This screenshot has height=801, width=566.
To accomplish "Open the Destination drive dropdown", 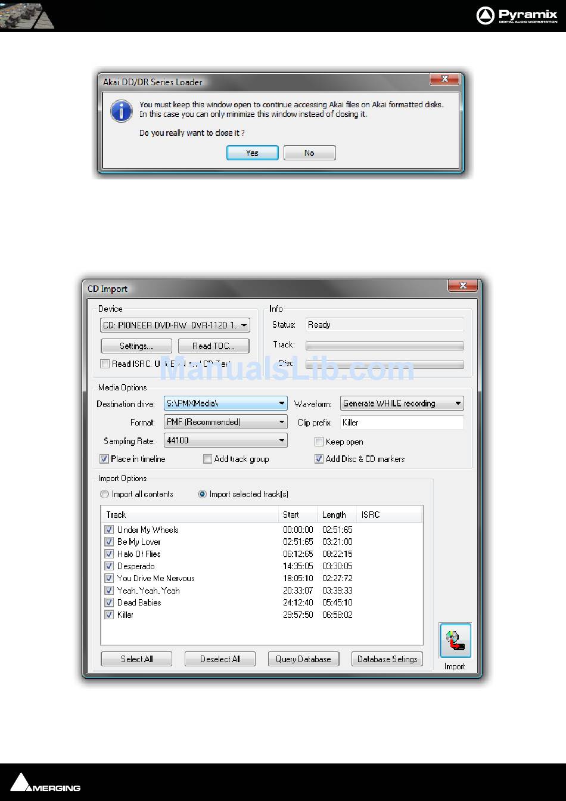I will (226, 403).
